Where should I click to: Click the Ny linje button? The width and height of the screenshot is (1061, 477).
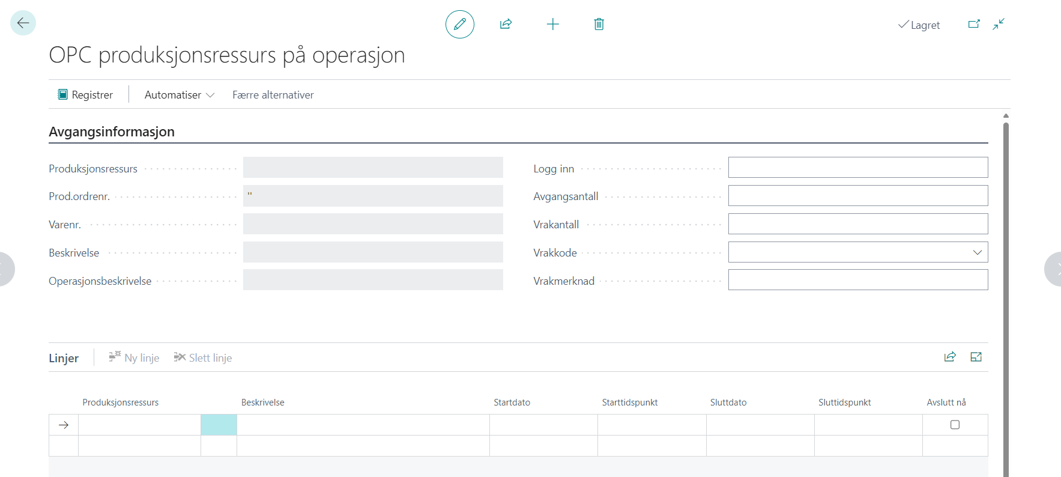(134, 357)
